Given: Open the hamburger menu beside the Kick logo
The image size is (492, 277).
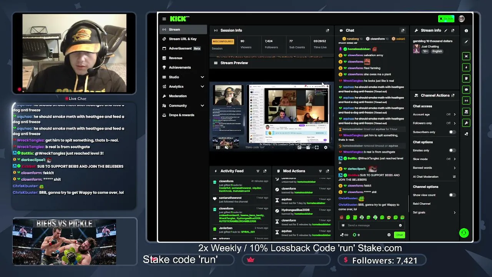Looking at the screenshot, I should click(164, 19).
